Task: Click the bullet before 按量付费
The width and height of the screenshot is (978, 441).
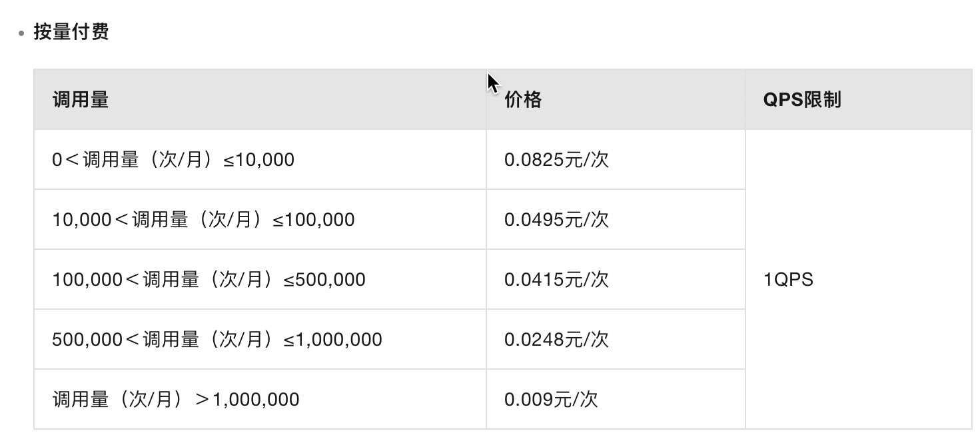Action: coord(22,32)
